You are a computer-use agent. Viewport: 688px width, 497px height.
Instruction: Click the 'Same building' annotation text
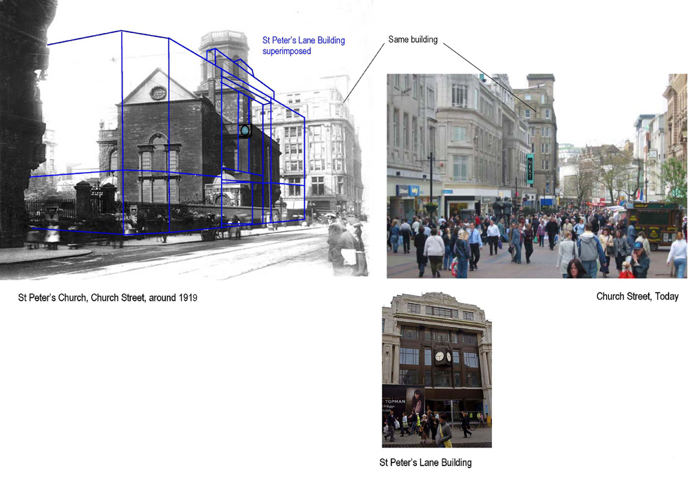click(x=413, y=39)
